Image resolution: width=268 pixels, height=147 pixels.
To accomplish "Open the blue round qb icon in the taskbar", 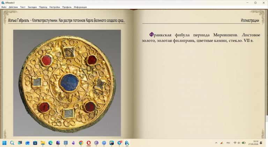I will [104, 143].
